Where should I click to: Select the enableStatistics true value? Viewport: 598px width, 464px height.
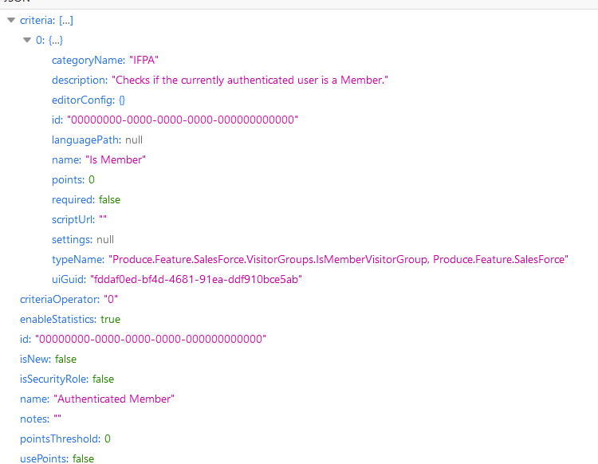point(110,319)
